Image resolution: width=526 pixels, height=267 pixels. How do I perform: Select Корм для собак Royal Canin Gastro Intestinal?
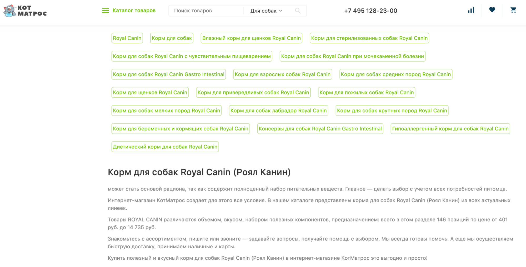click(x=168, y=74)
